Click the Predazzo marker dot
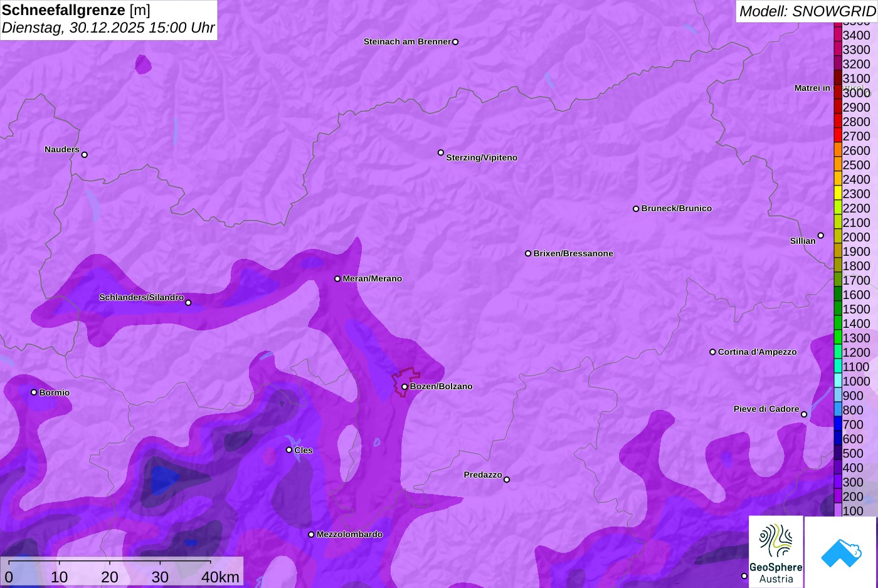878x588 pixels. click(507, 480)
